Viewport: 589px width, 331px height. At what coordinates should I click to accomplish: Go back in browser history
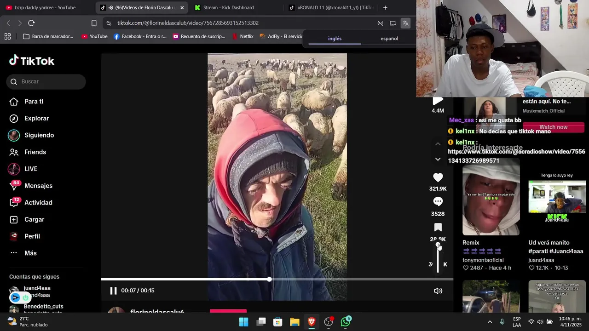pyautogui.click(x=8, y=23)
